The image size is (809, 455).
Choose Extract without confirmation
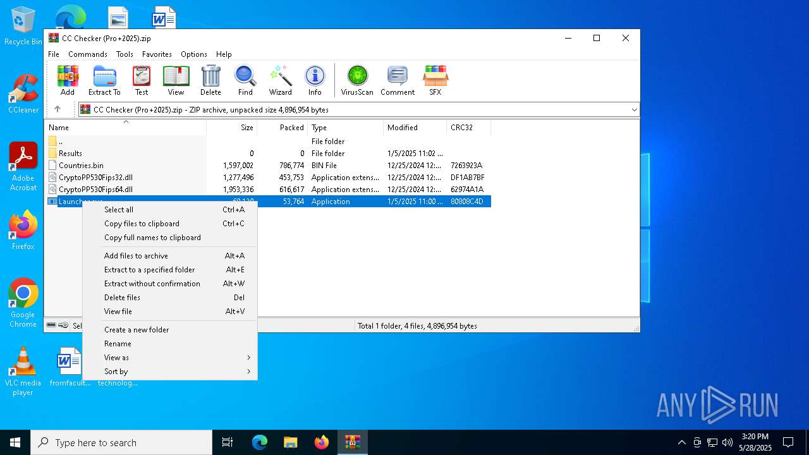[x=170, y=284]
